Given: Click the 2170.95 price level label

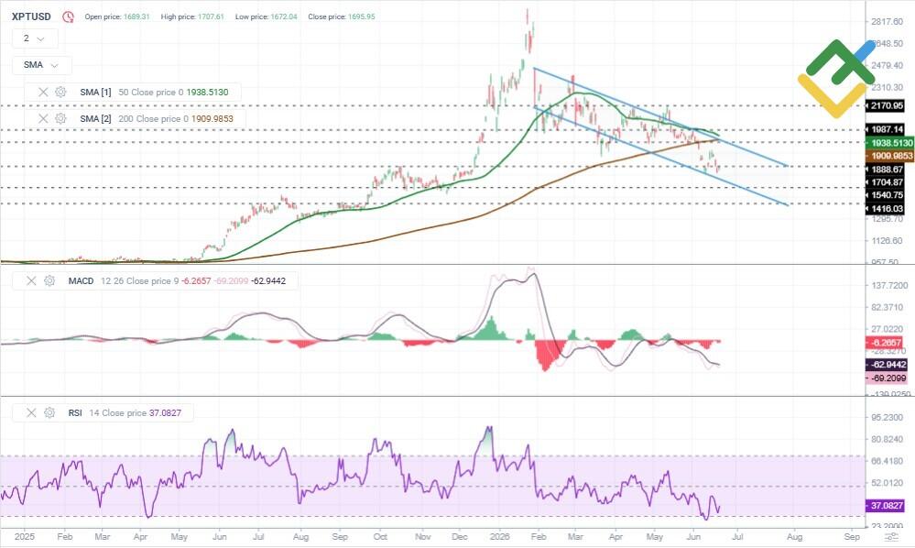Looking at the screenshot, I should pos(886,105).
